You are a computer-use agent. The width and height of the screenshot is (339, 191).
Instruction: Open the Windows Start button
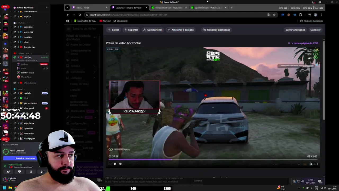[x=4, y=188]
